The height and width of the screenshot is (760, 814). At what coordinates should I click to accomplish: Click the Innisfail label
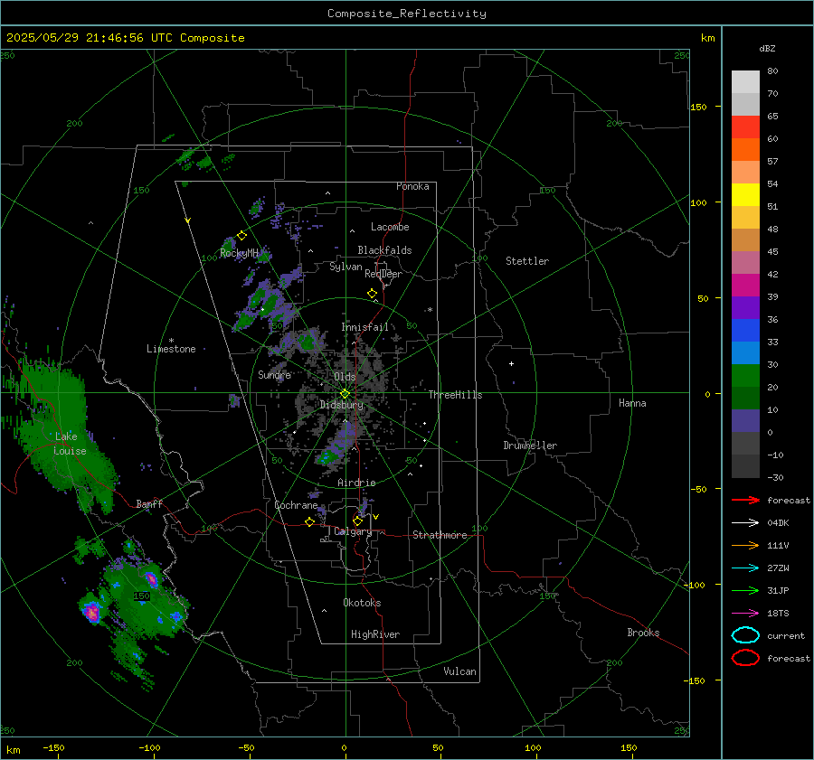click(364, 327)
